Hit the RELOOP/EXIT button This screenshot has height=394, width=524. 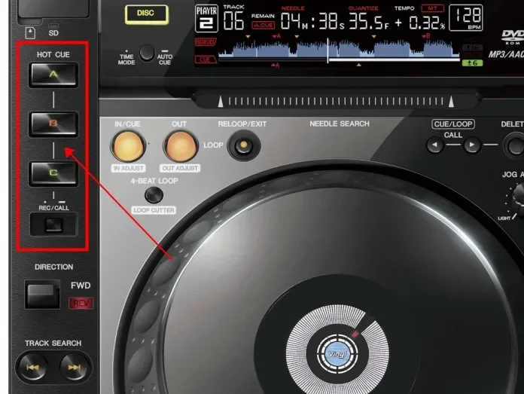click(x=244, y=145)
